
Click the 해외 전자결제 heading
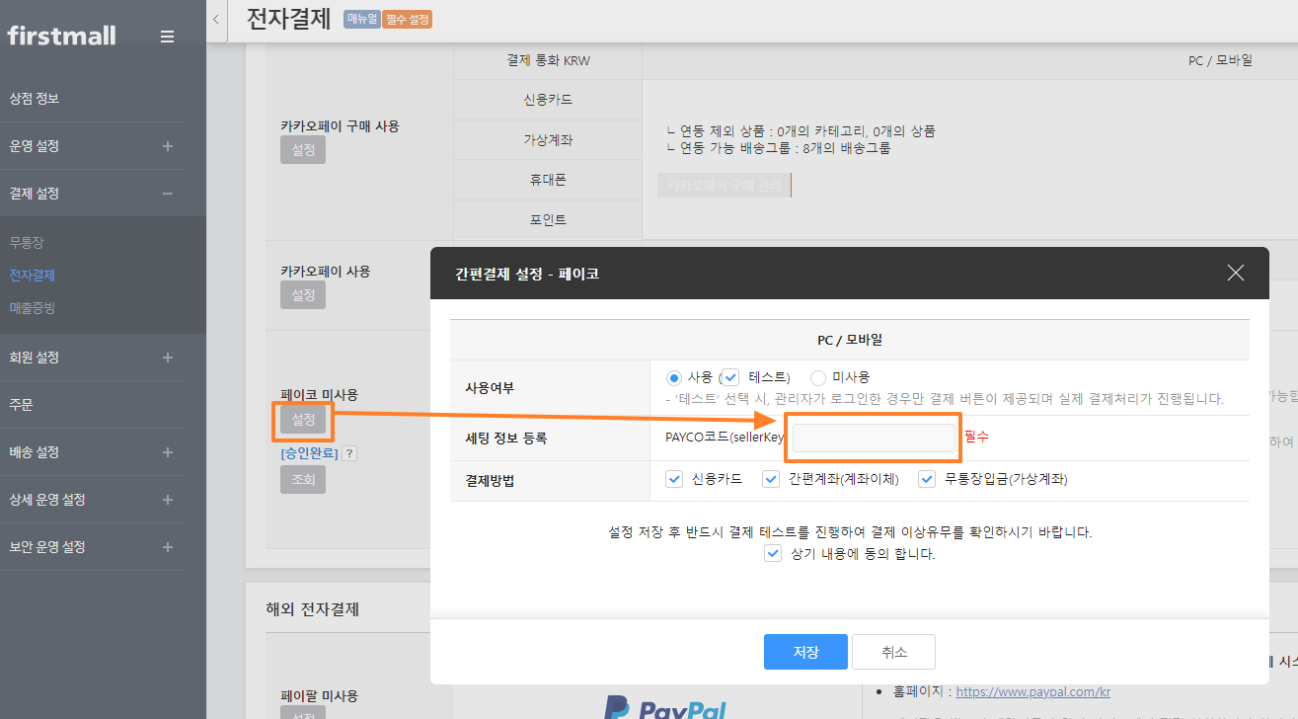pos(313,608)
